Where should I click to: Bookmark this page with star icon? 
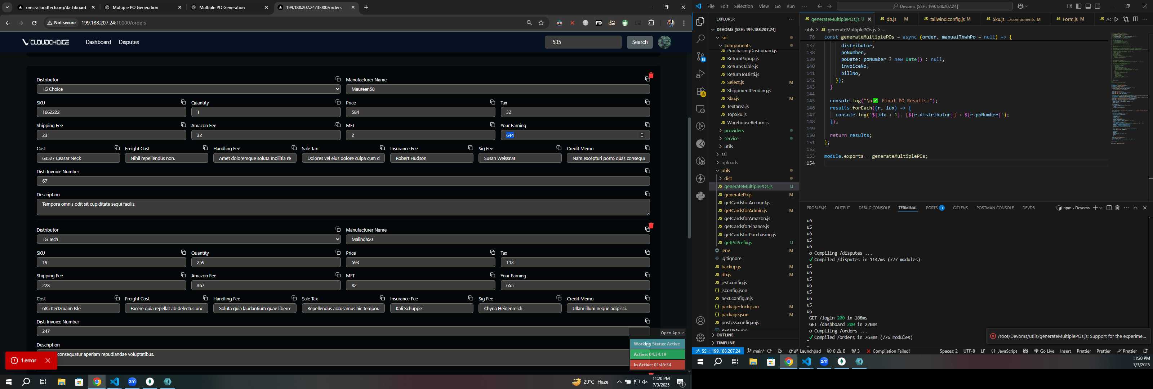[541, 23]
